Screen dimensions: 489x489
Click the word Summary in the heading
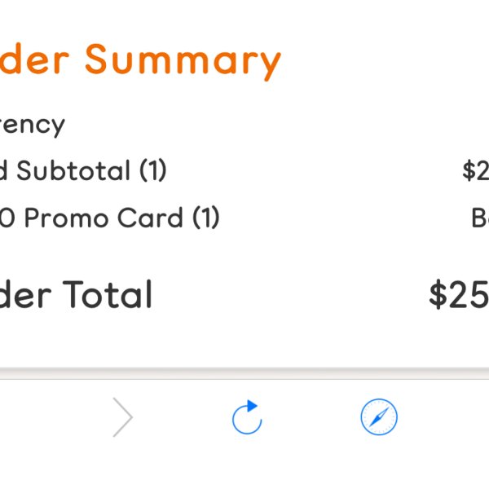(x=183, y=62)
